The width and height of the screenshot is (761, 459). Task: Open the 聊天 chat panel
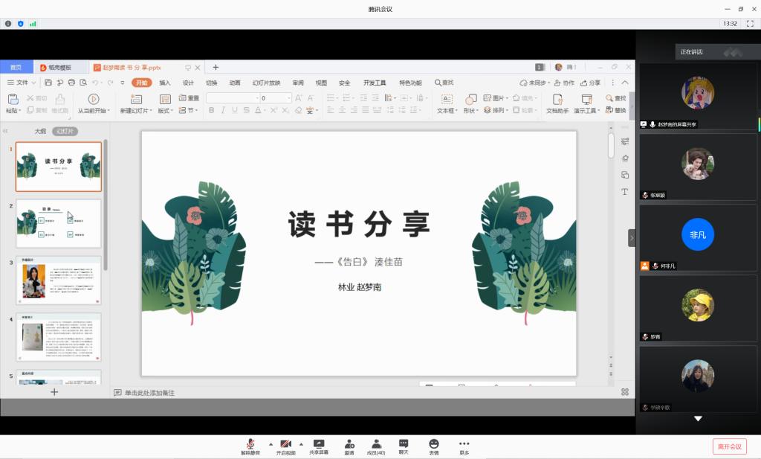pyautogui.click(x=404, y=446)
